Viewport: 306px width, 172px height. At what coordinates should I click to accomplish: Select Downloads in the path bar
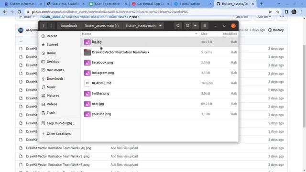tap(69, 26)
